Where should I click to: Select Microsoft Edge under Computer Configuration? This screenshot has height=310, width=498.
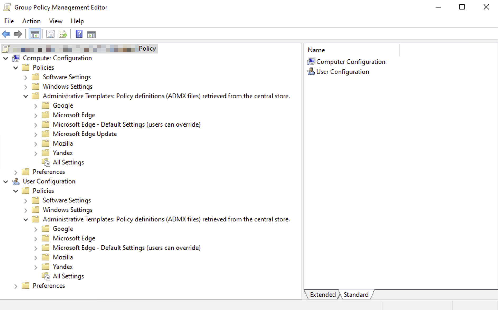point(74,115)
